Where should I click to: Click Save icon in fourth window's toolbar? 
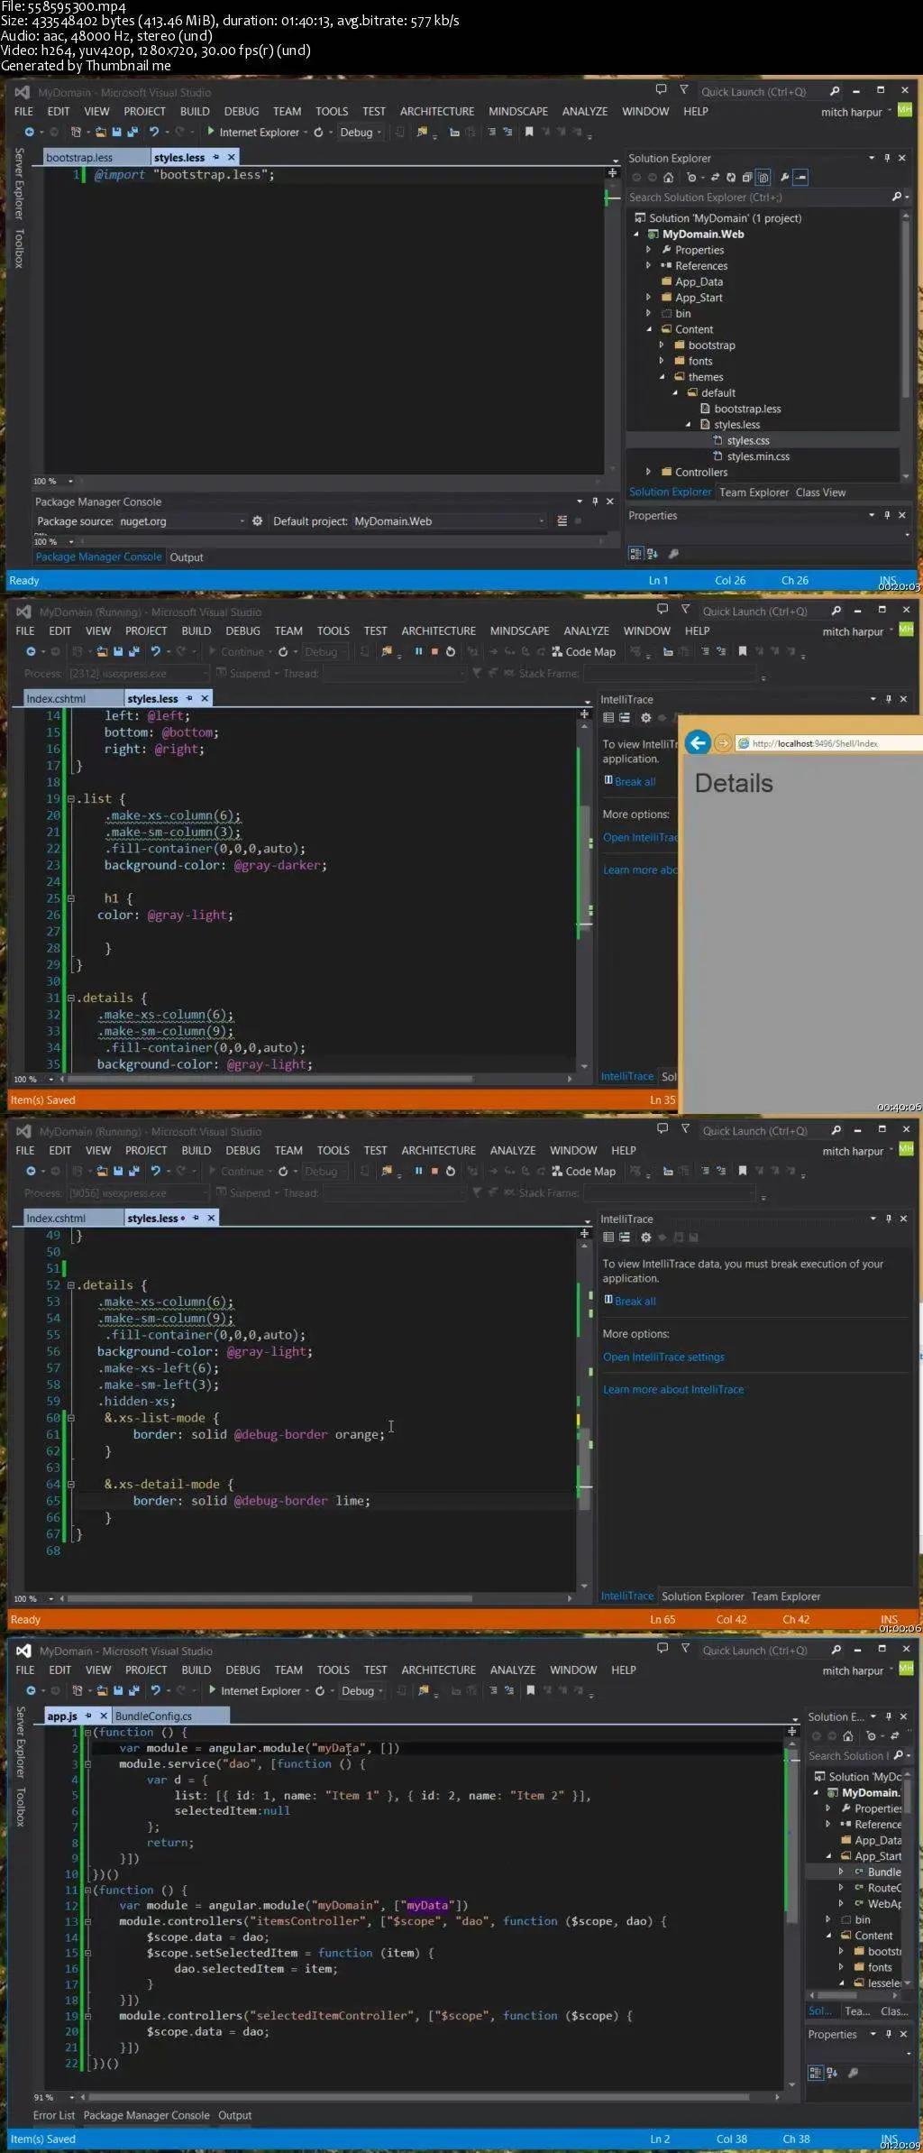[118, 1691]
